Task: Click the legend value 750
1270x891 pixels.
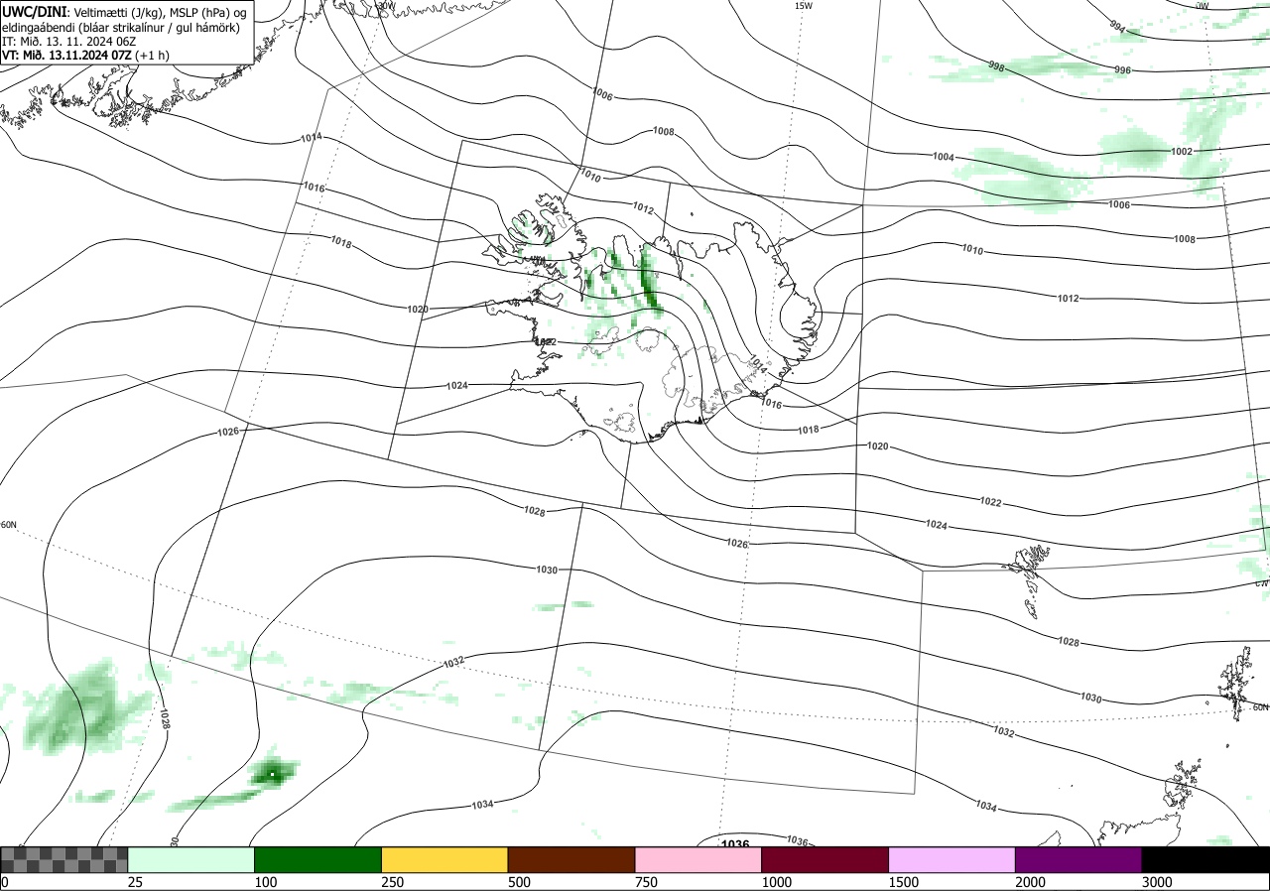Action: [647, 882]
